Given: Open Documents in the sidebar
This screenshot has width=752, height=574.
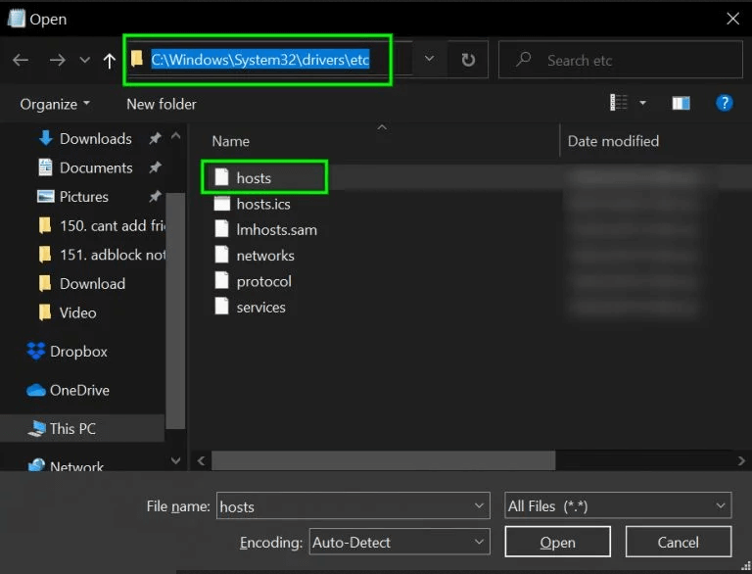Looking at the screenshot, I should [96, 167].
